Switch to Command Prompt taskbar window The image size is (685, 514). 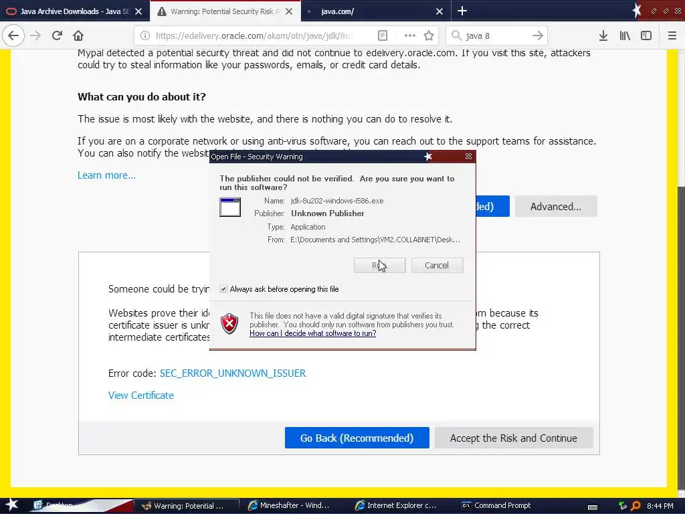pos(497,506)
